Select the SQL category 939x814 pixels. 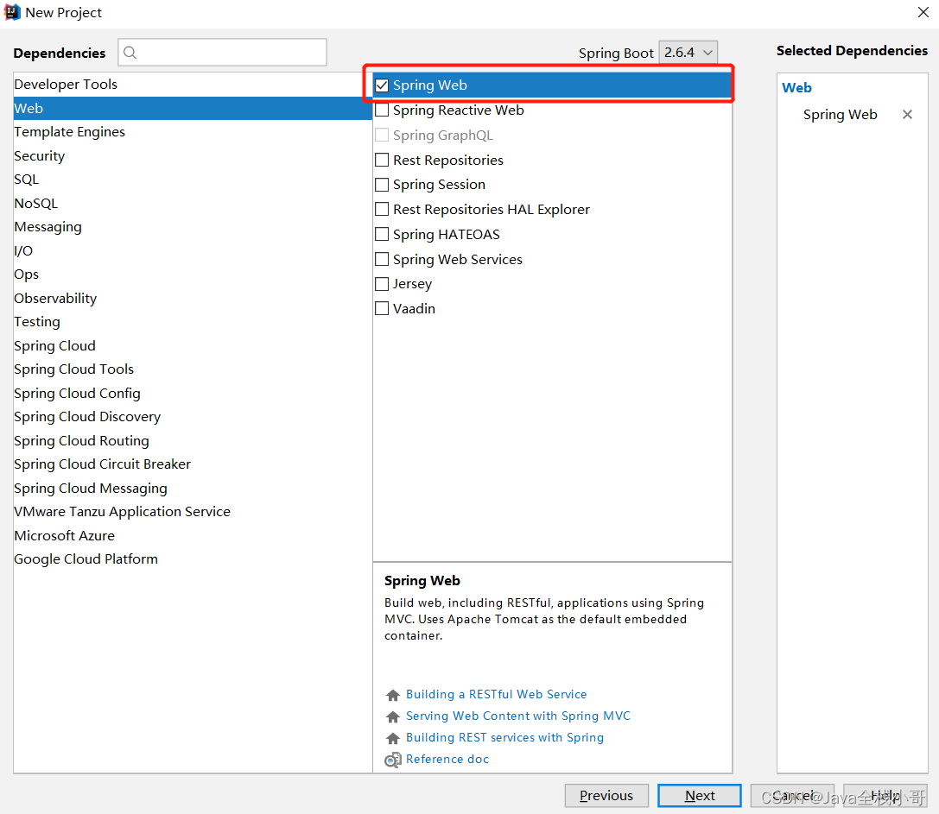193,180
